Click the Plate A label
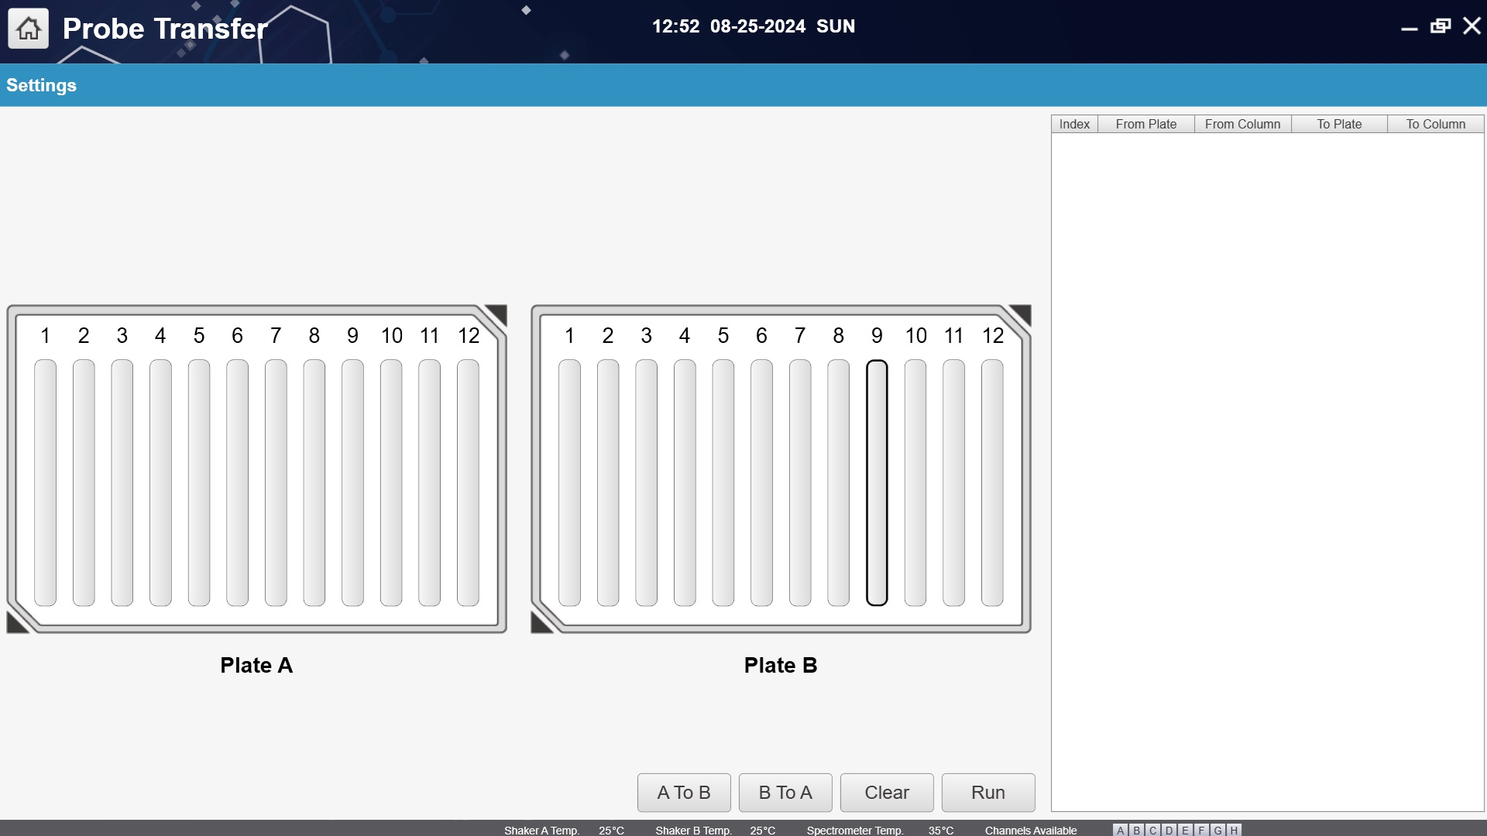The image size is (1487, 836). (256, 665)
